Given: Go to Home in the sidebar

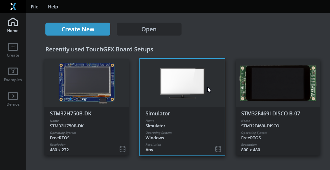Looking at the screenshot, I should coord(13,25).
